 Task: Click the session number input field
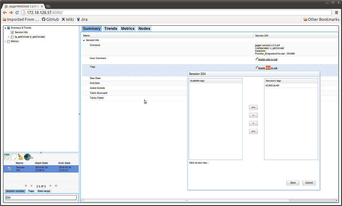click(x=41, y=197)
